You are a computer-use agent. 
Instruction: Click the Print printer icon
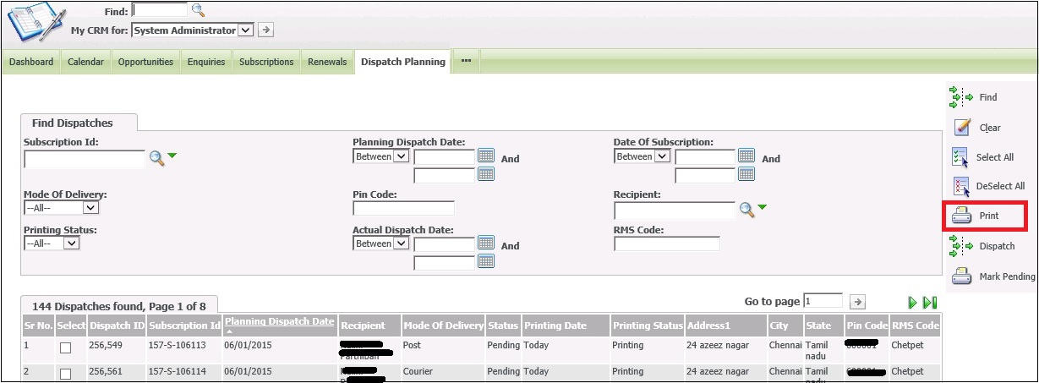(x=961, y=216)
